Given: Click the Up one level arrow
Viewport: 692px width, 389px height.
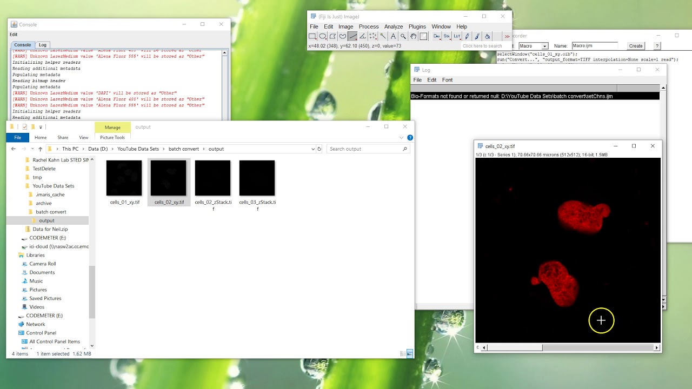Looking at the screenshot, I should pos(40,149).
